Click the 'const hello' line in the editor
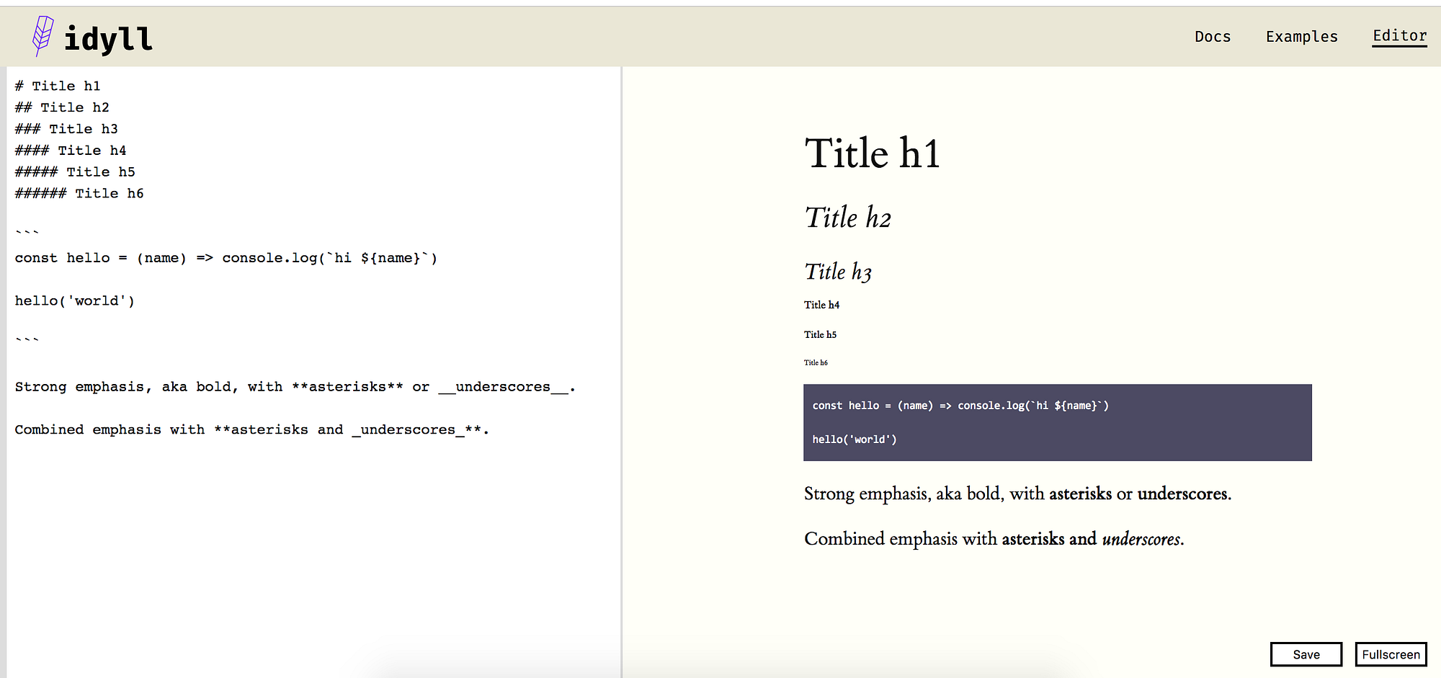The image size is (1441, 678). (226, 258)
